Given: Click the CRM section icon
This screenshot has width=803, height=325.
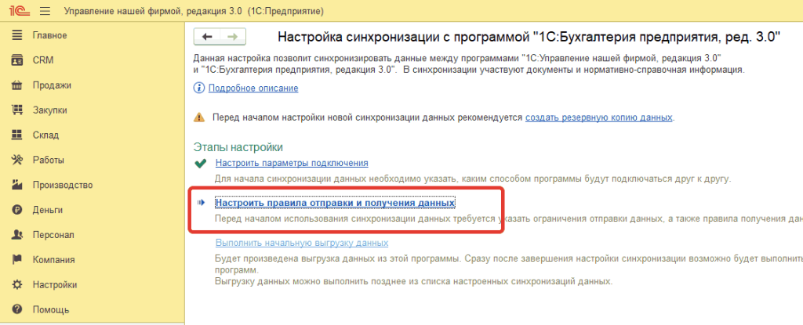Looking at the screenshot, I should (x=17, y=60).
